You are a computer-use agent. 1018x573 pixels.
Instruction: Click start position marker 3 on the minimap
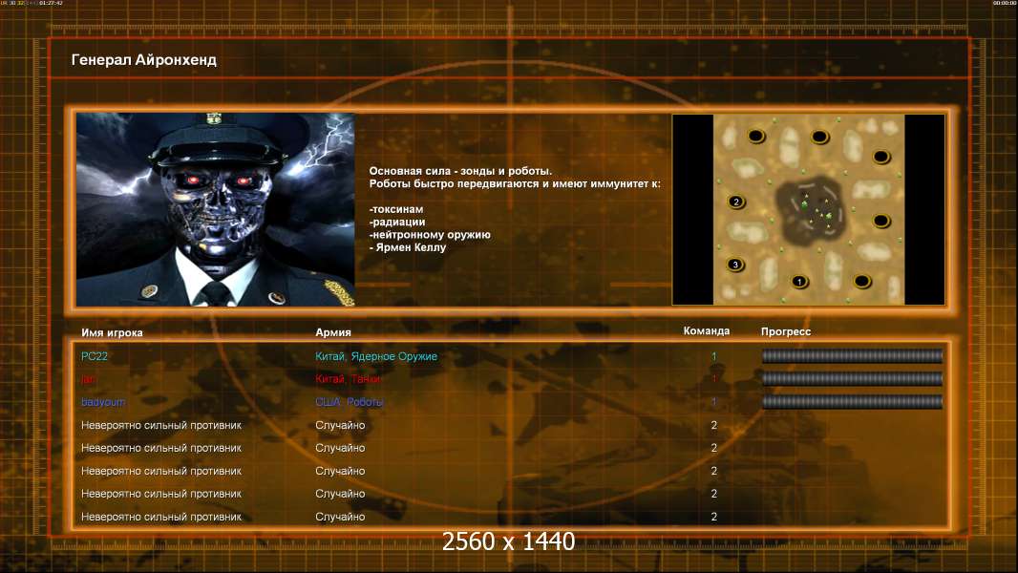[x=735, y=265]
